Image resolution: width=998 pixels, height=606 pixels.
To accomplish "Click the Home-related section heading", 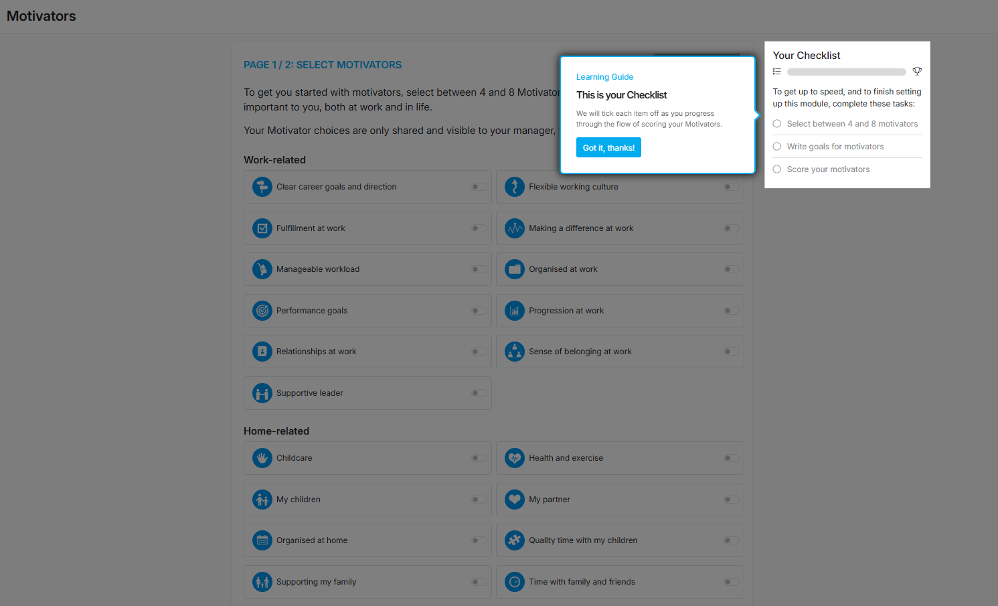I will pos(276,431).
